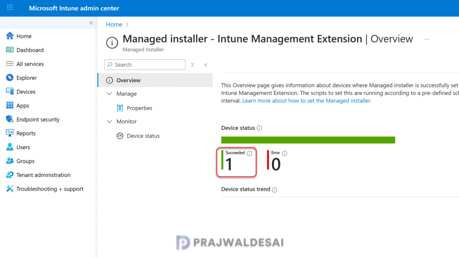Collapse the blade menu with double chevron
This screenshot has height=258, width=459.
tap(205, 65)
